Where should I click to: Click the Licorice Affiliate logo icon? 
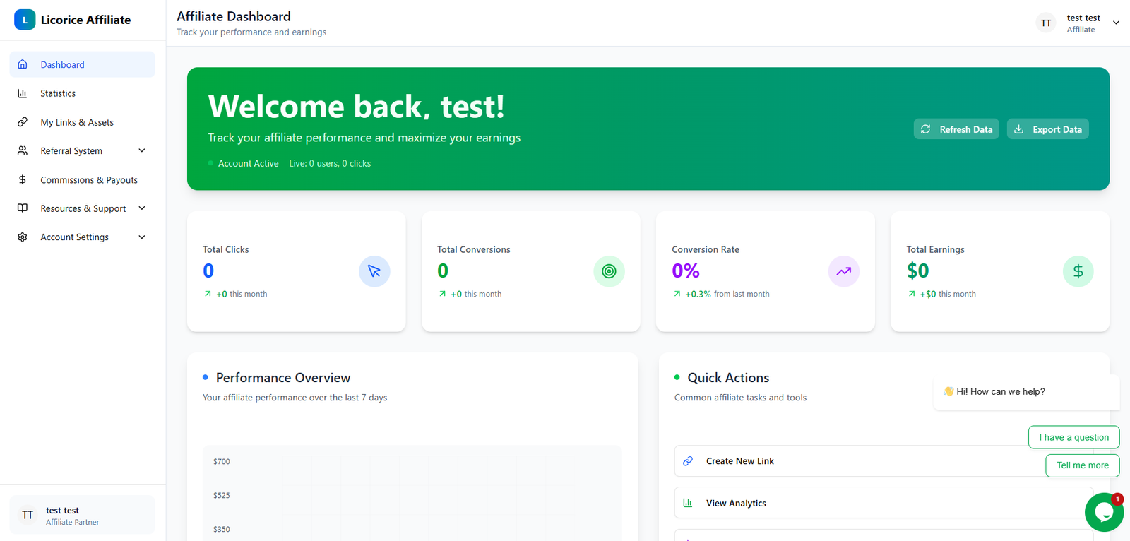25,20
